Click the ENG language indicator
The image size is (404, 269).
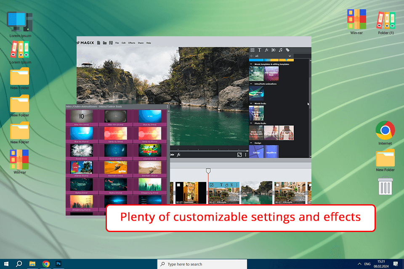coord(367,264)
